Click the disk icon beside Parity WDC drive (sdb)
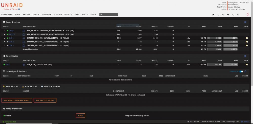Image resolution: width=253 pixels, height=124 pixels. click(x=24, y=31)
